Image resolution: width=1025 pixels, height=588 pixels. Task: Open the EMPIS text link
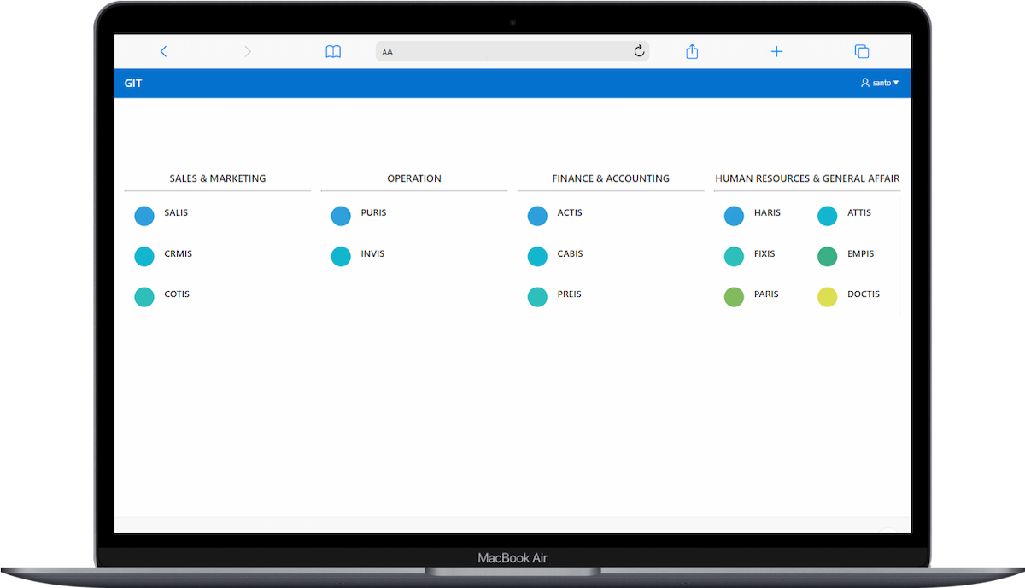click(861, 253)
